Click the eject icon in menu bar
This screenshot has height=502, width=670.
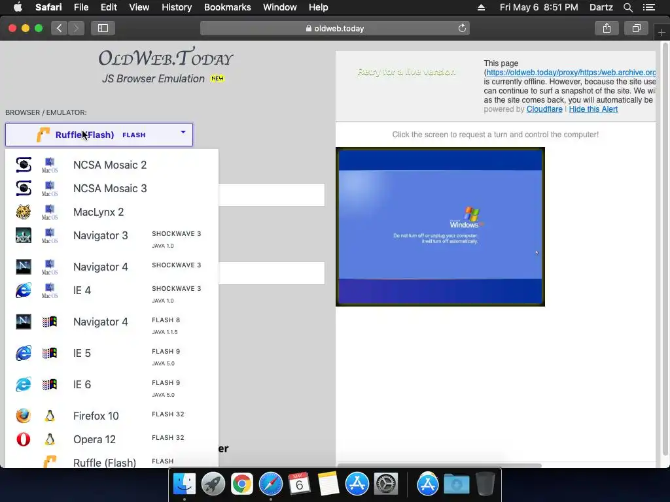481,7
